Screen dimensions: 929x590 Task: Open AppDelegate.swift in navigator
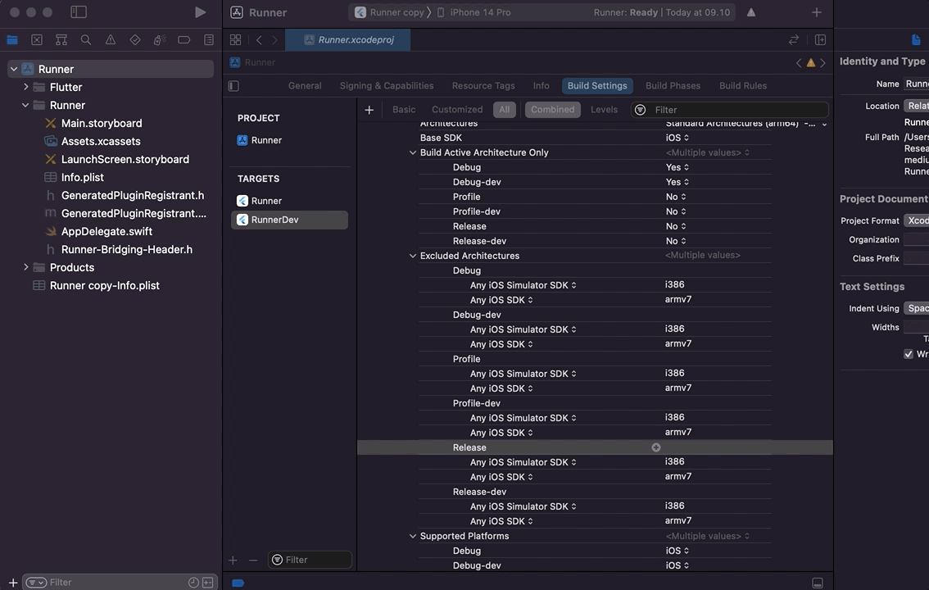click(x=106, y=232)
